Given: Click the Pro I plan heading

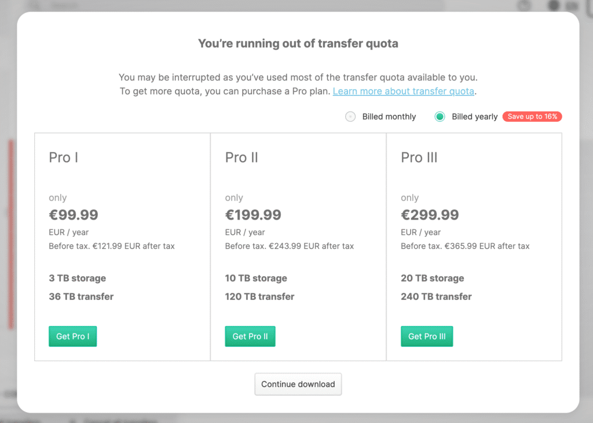Looking at the screenshot, I should pos(64,158).
